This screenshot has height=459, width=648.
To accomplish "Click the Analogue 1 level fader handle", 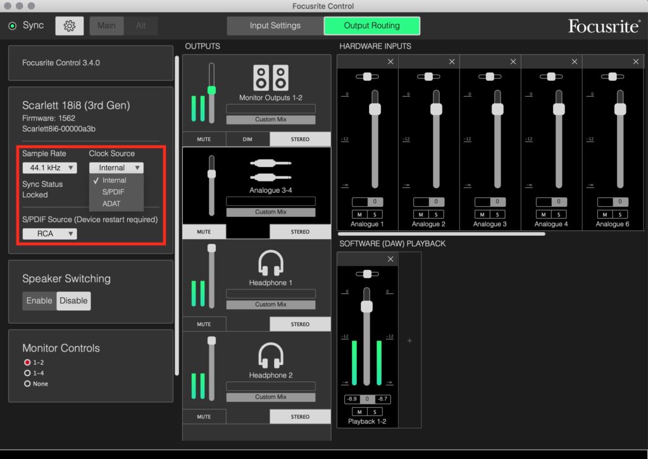I will [375, 109].
